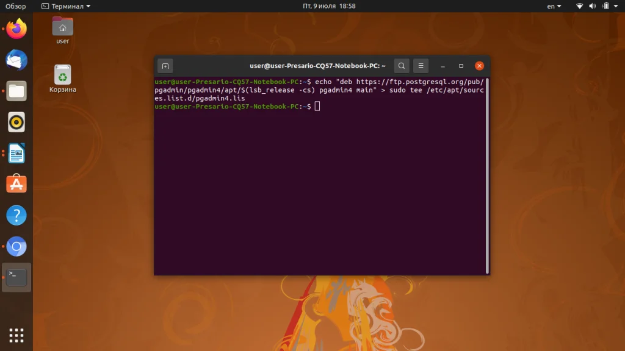Open a new terminal tab

click(x=164, y=65)
